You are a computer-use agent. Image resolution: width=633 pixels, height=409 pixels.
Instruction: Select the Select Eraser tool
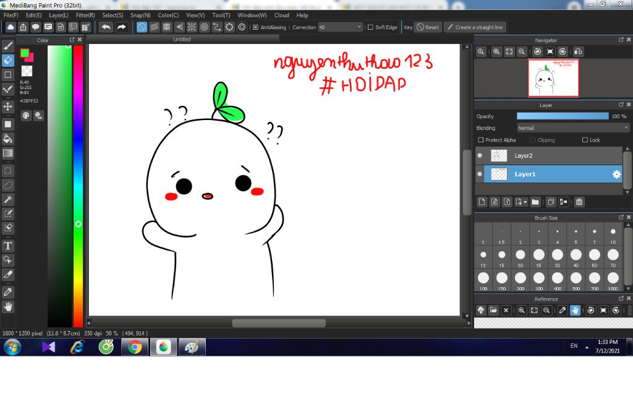(x=7, y=228)
